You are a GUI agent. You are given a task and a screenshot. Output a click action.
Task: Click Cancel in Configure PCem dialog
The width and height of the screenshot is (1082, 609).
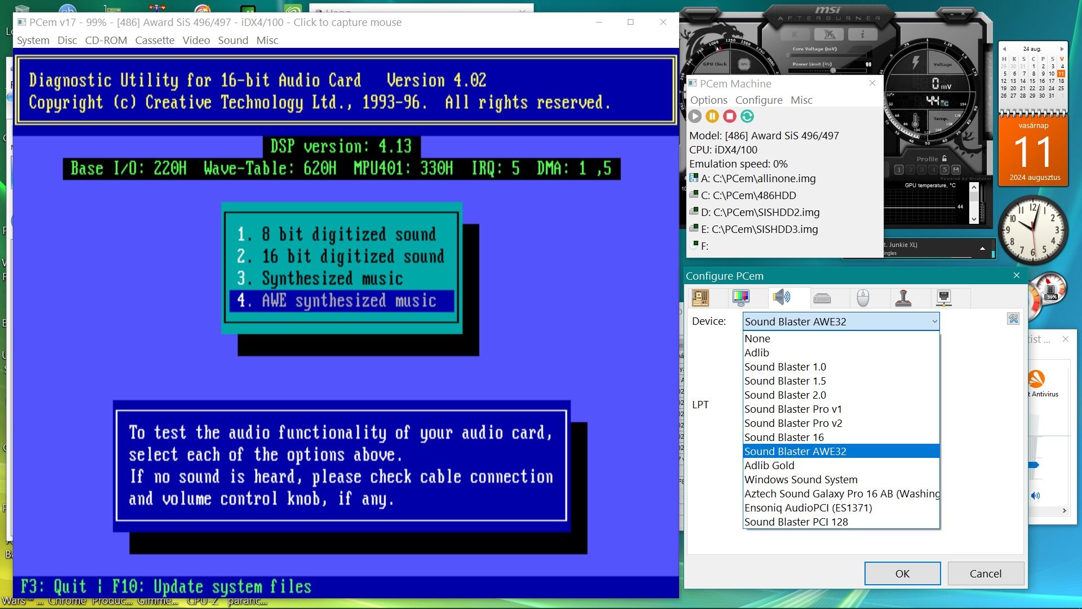[986, 573]
